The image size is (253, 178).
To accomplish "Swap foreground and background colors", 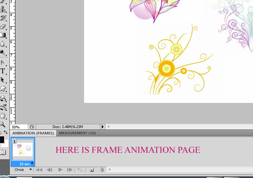I will (x=6, y=132).
